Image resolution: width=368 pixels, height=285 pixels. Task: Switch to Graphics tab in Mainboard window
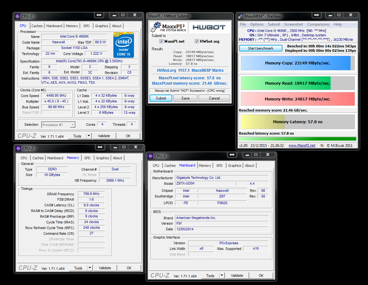coord(234,166)
